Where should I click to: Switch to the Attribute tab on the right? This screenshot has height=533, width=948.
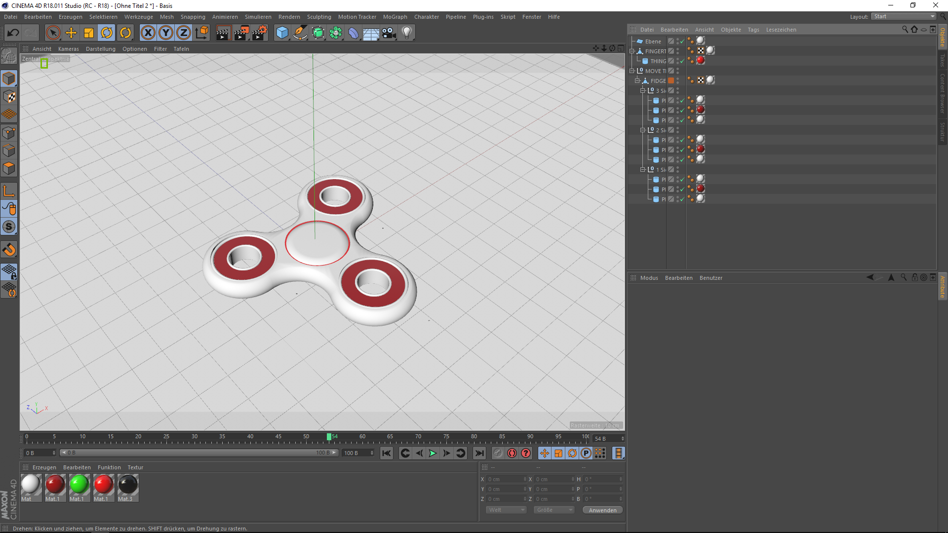click(x=942, y=286)
